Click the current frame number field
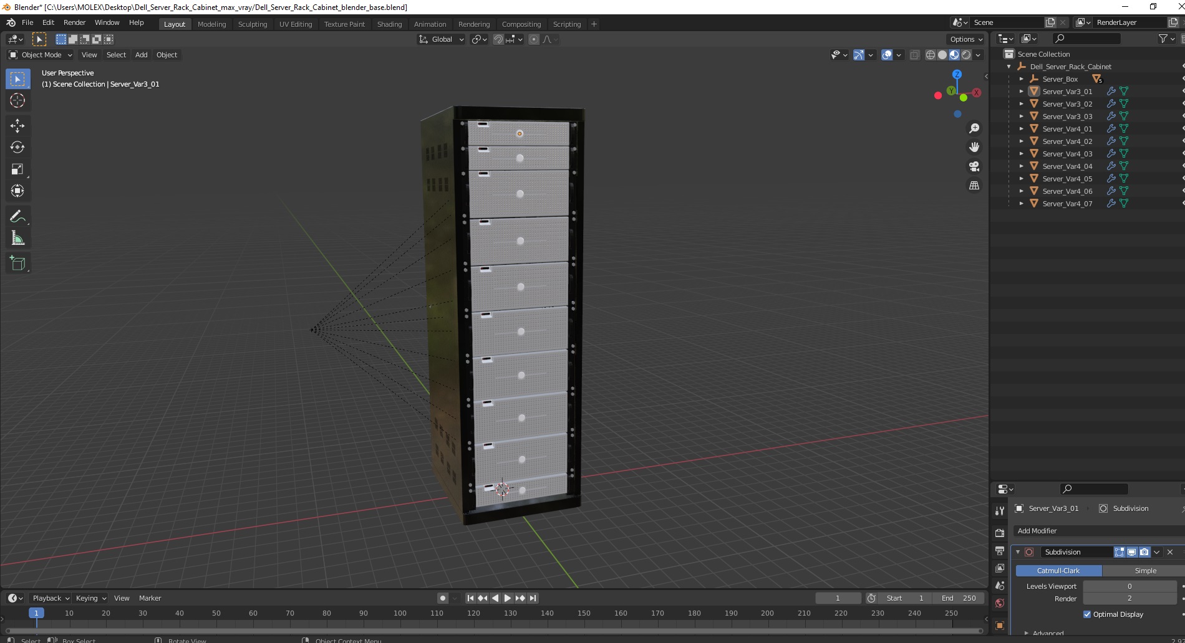1185x643 pixels. 838,598
